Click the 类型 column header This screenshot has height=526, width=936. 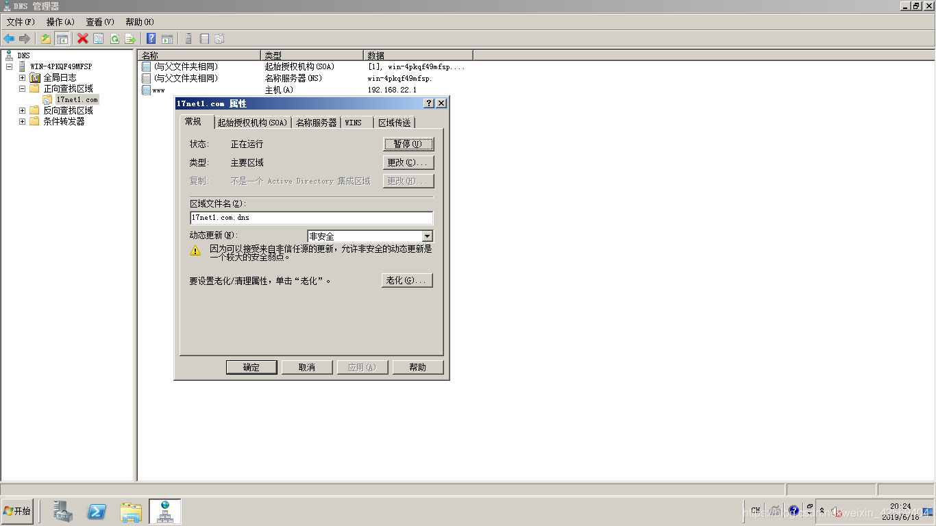312,55
